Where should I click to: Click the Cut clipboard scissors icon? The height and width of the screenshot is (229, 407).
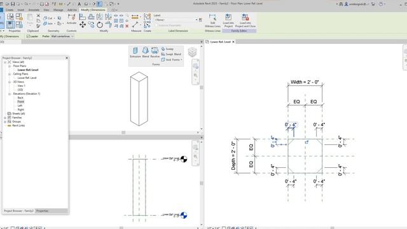pyautogui.click(x=38, y=16)
